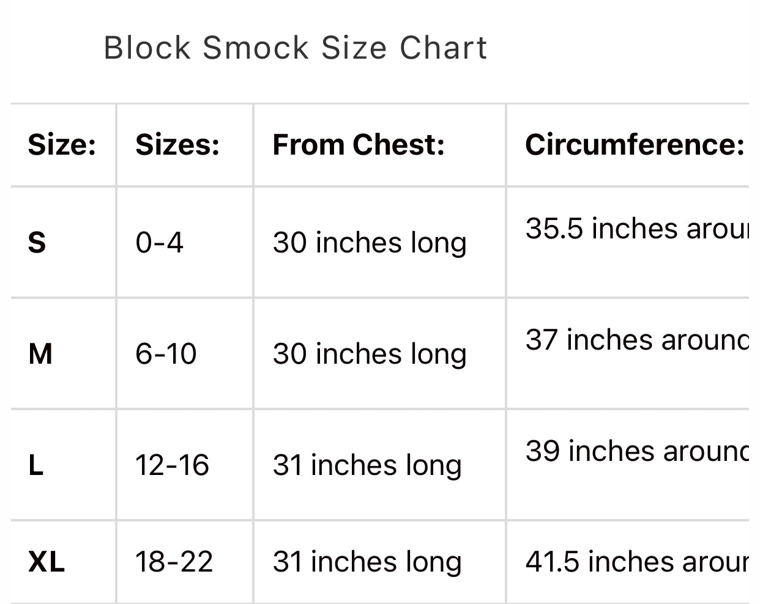Select the 41.5 inches around cell
The width and height of the screenshot is (760, 604).
[636, 562]
